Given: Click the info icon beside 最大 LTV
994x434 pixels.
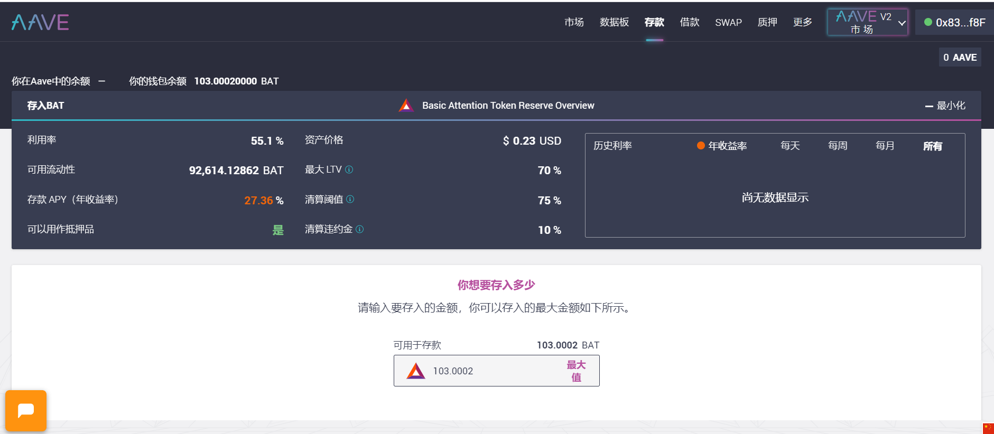Looking at the screenshot, I should point(349,169).
